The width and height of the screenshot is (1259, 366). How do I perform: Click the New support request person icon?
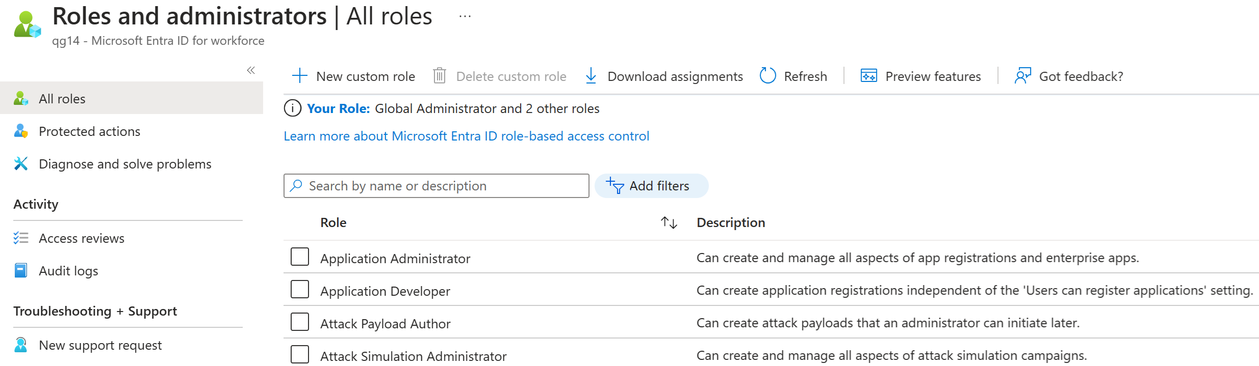coord(21,345)
